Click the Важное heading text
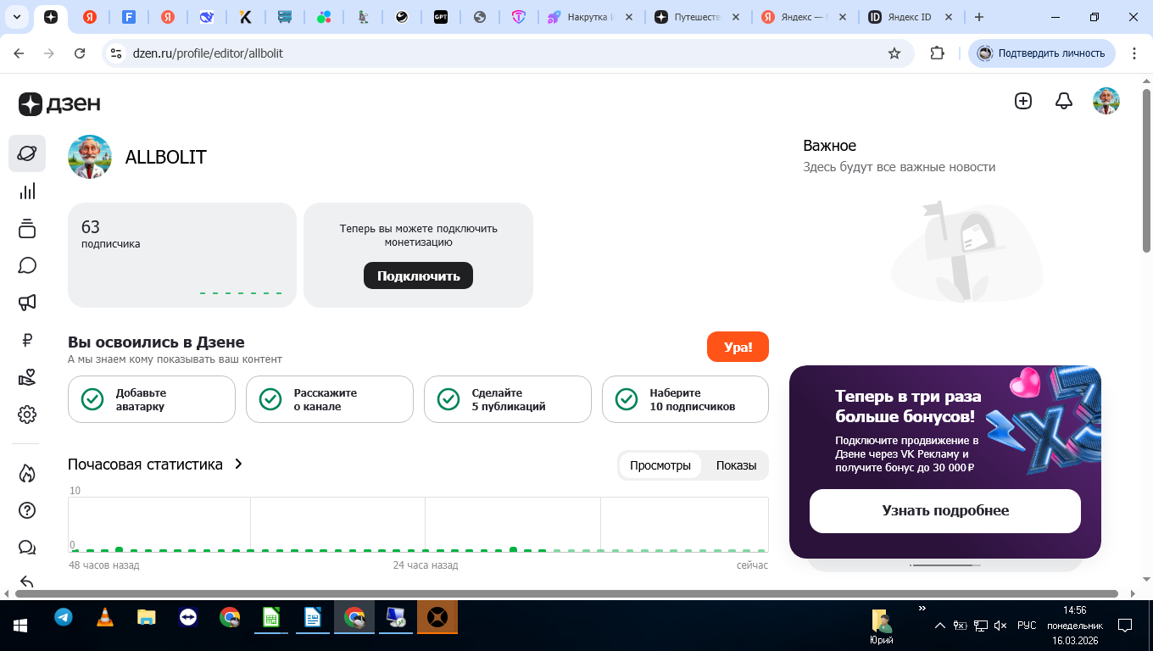The image size is (1153, 651). [829, 146]
